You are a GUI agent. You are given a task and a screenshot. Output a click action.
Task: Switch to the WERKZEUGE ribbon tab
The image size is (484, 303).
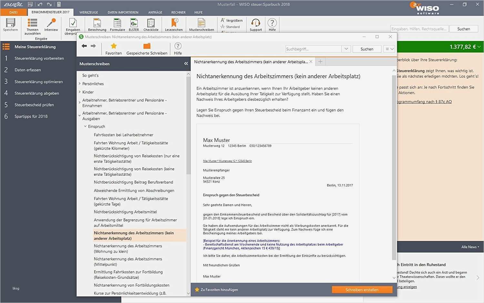click(x=88, y=12)
